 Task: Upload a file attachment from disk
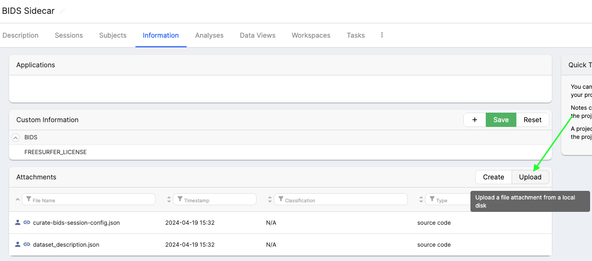point(530,177)
